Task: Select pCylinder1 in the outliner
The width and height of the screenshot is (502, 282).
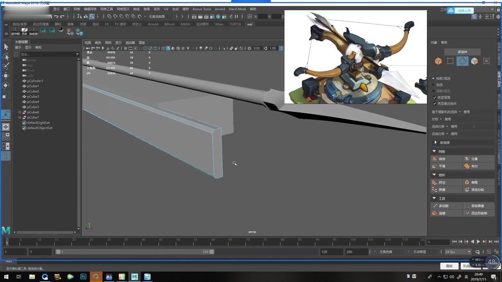Action: coord(34,81)
